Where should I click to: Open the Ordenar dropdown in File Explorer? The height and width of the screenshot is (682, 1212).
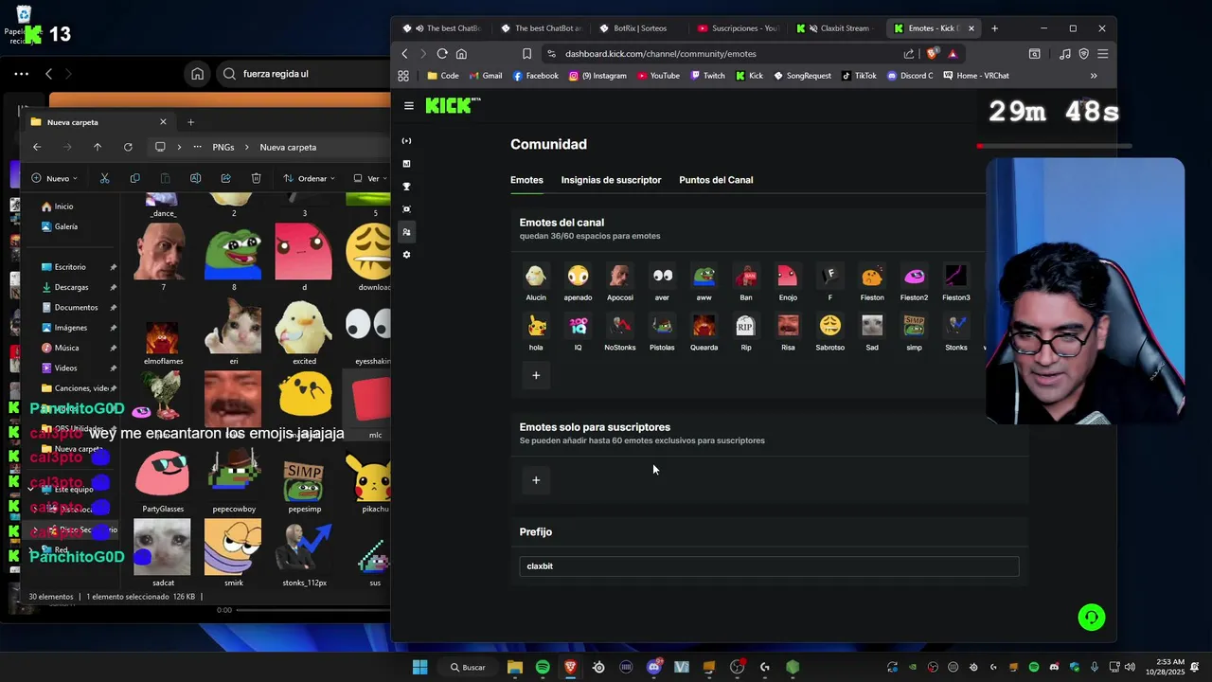pos(310,178)
